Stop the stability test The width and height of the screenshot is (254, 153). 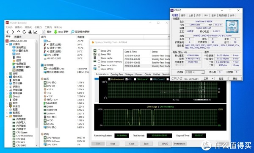tap(113, 144)
